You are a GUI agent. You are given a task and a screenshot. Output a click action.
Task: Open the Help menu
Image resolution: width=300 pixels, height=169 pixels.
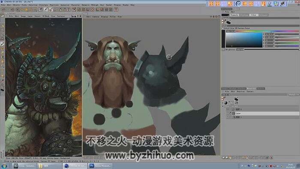pos(132,5)
